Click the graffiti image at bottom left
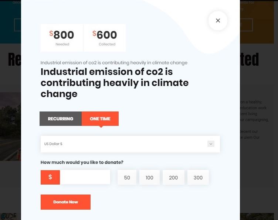The width and height of the screenshot is (278, 220). (10, 216)
